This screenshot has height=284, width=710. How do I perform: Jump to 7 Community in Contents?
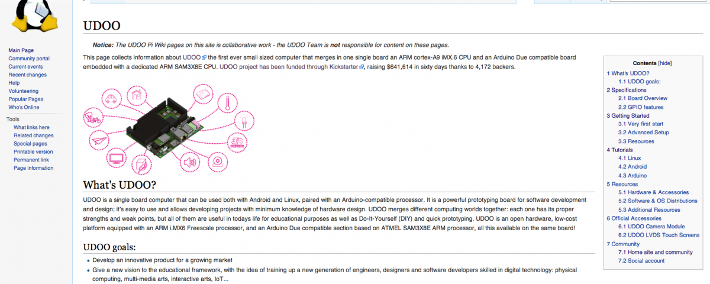[x=623, y=244]
